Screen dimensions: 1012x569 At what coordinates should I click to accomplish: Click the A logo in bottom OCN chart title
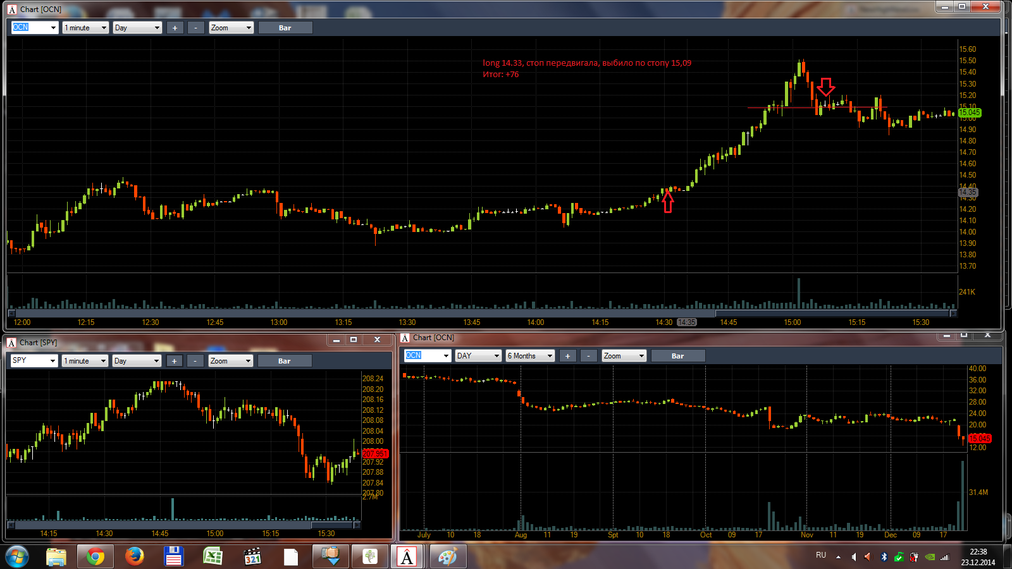(x=405, y=338)
